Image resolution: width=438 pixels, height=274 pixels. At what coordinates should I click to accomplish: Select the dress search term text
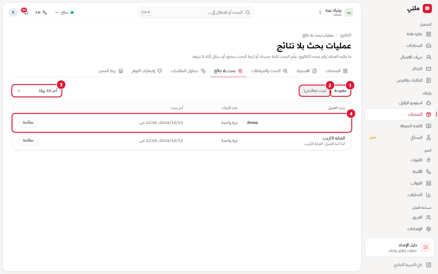[x=252, y=123]
